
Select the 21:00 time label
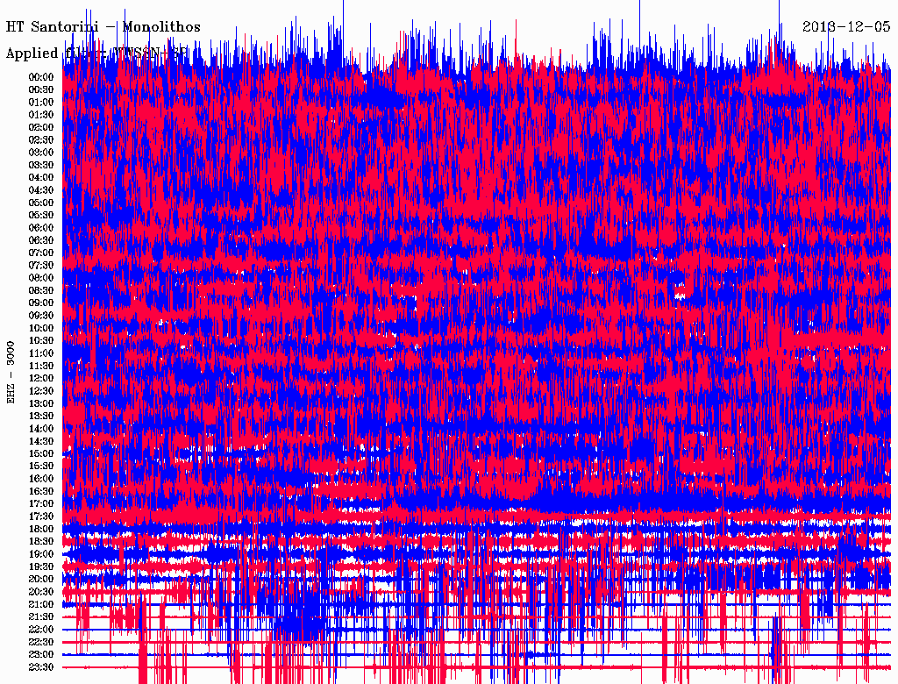pos(41,604)
